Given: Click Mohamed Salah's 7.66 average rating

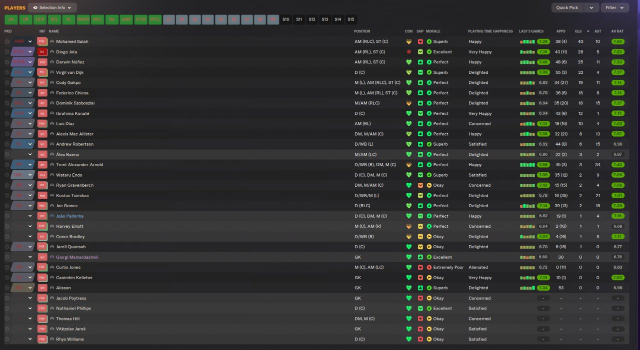Looking at the screenshot, I should coord(617,41).
